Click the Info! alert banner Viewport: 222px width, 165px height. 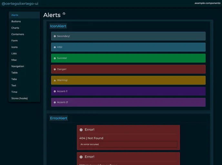[x=128, y=47]
